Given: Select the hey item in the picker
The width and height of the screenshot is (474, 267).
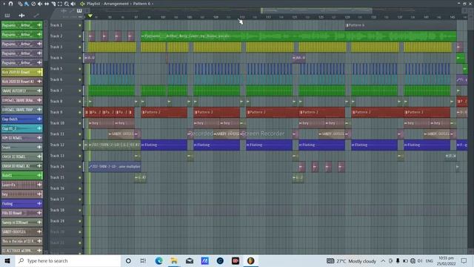Looking at the screenshot, I should (21, 194).
